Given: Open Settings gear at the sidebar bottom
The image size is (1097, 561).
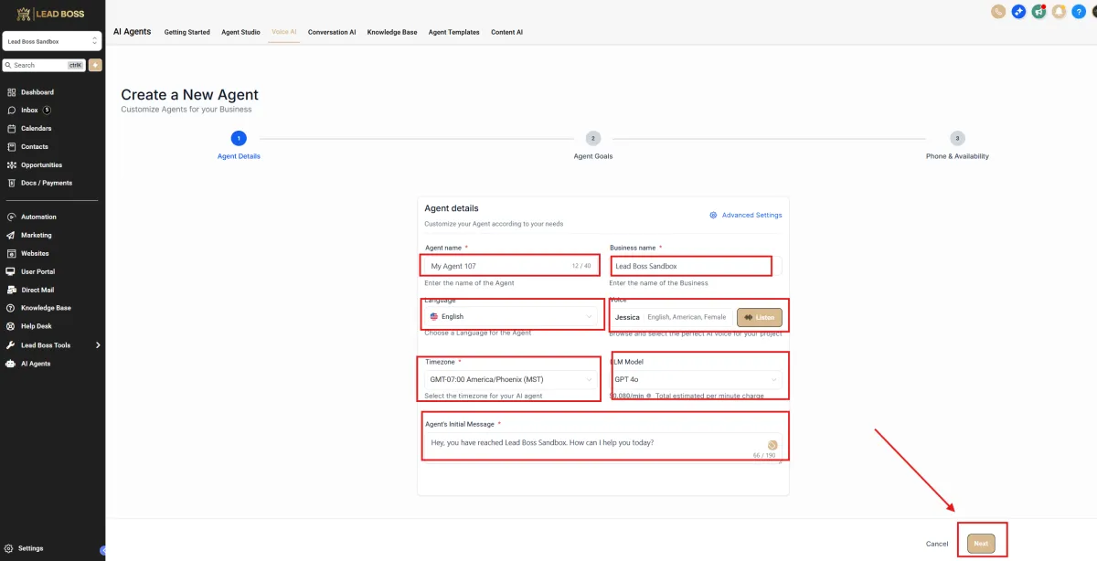Looking at the screenshot, I should click(x=9, y=548).
